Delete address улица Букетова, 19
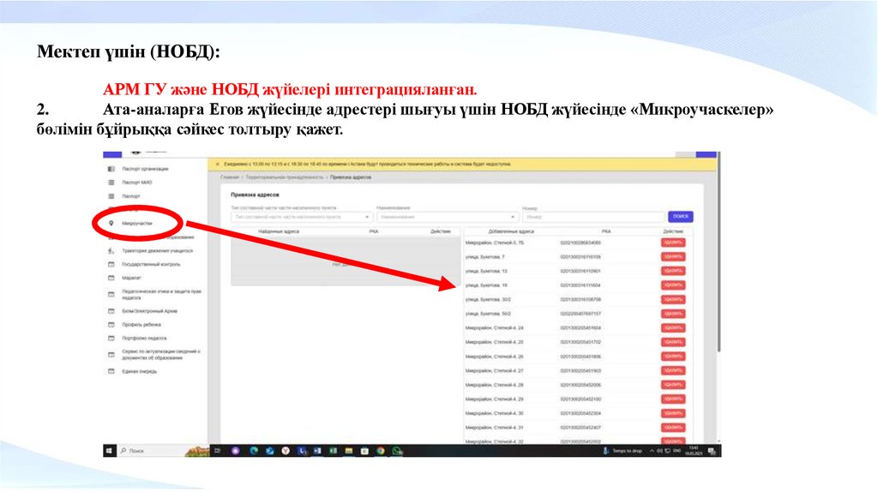878x492 pixels. (x=672, y=285)
